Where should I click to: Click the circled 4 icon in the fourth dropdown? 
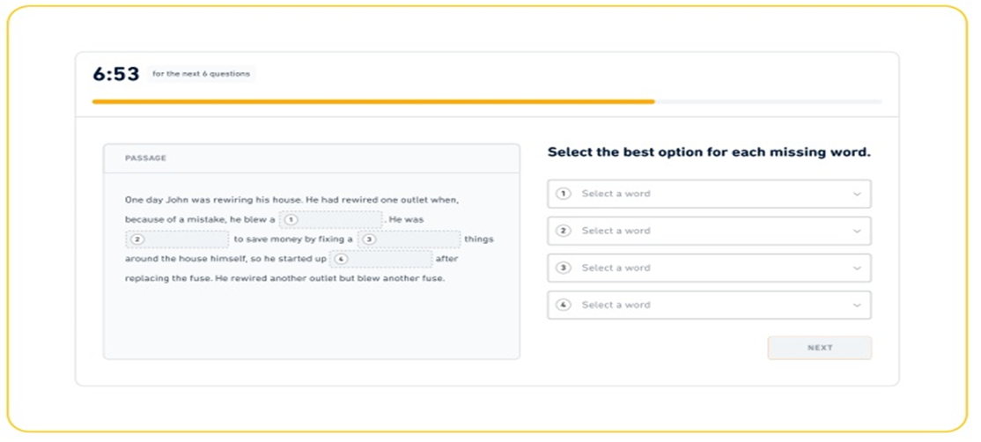(x=564, y=305)
